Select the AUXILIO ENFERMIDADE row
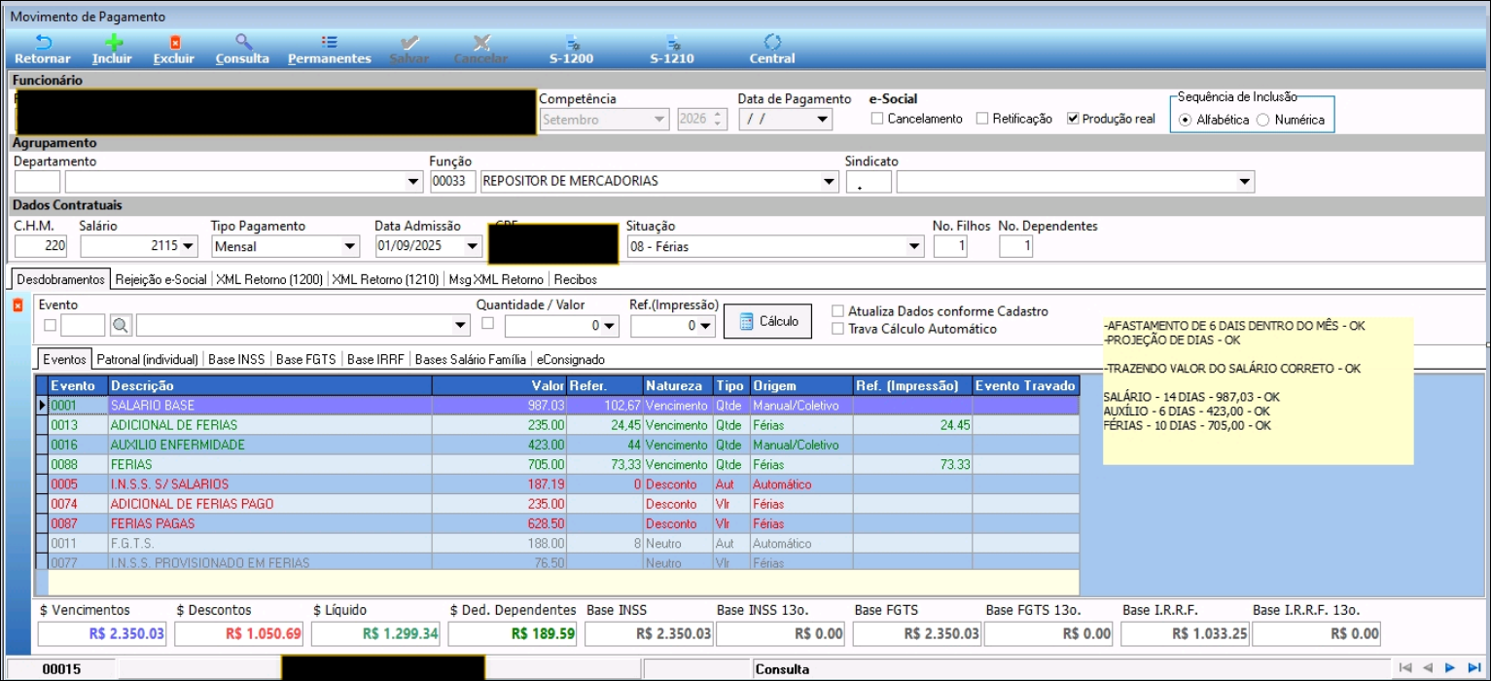 (x=557, y=445)
